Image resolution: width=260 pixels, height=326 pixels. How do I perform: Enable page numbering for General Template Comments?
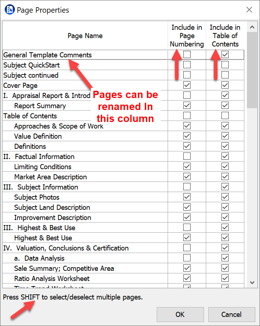click(187, 55)
